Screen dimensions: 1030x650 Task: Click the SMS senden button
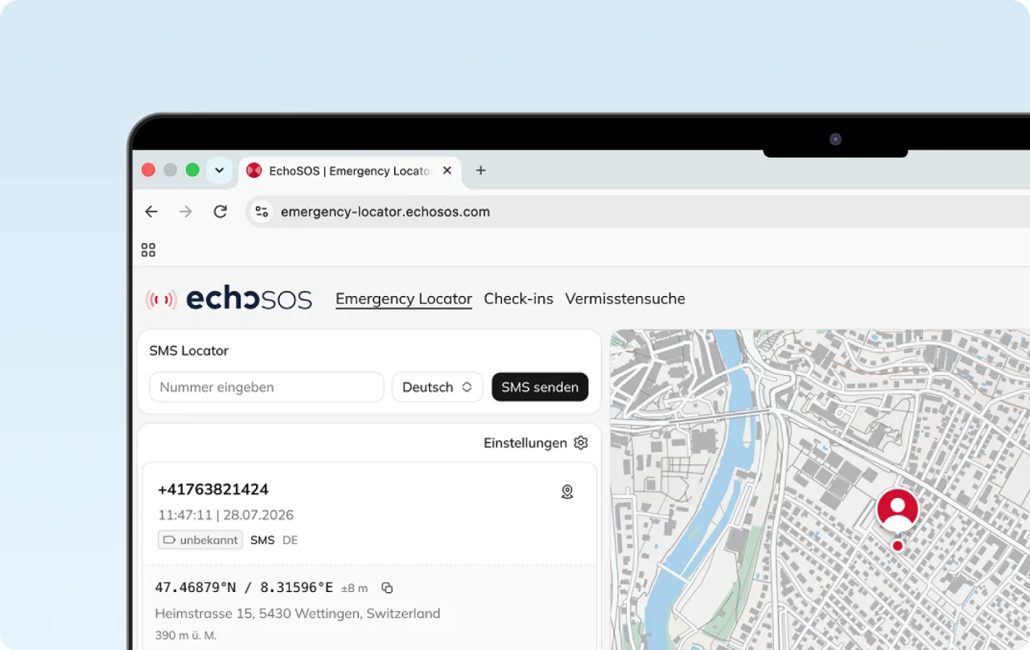click(540, 387)
